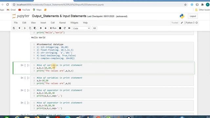Select the cell with a,b=10,20
210x118 pixels.
coord(112,81)
